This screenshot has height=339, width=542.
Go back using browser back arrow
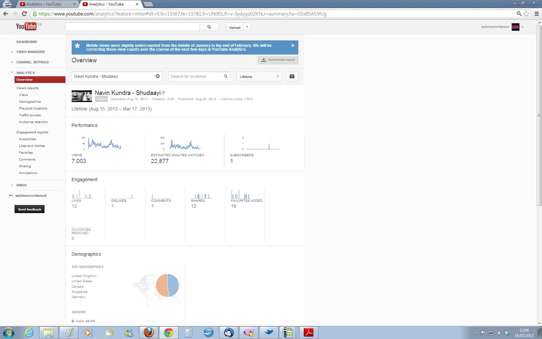coord(5,14)
